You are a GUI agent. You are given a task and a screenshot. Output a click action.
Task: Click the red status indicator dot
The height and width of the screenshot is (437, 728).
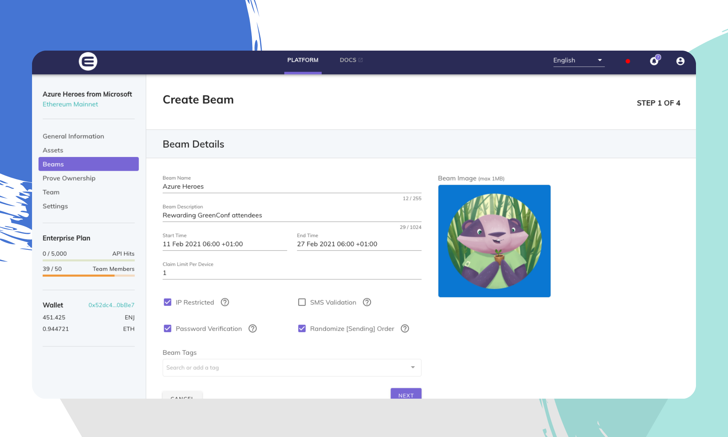(628, 61)
